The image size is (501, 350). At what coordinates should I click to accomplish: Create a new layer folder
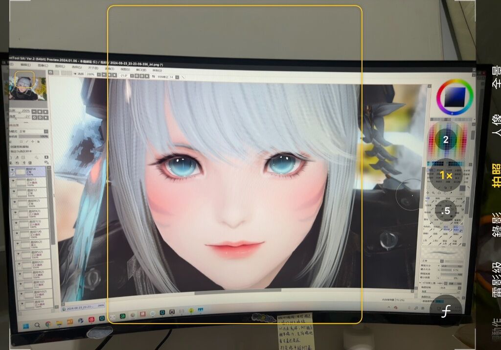(x=23, y=157)
